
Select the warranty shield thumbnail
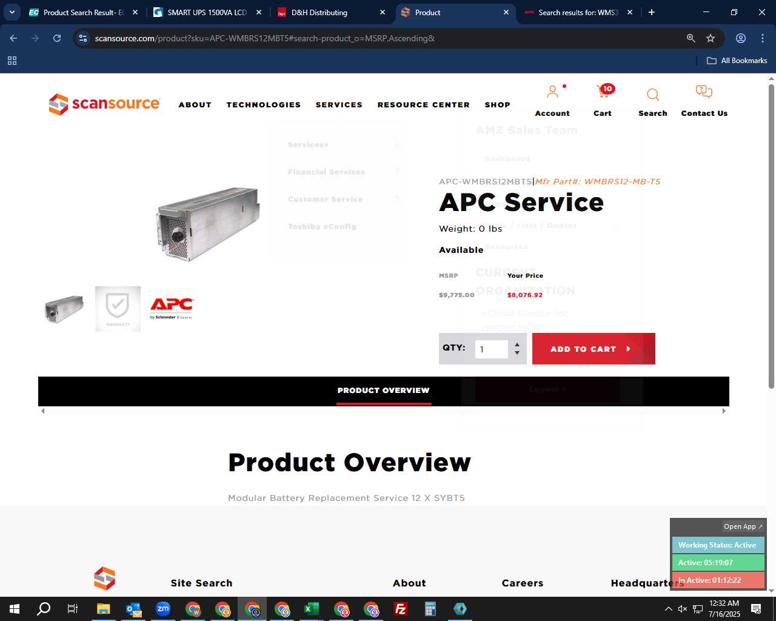point(118,309)
